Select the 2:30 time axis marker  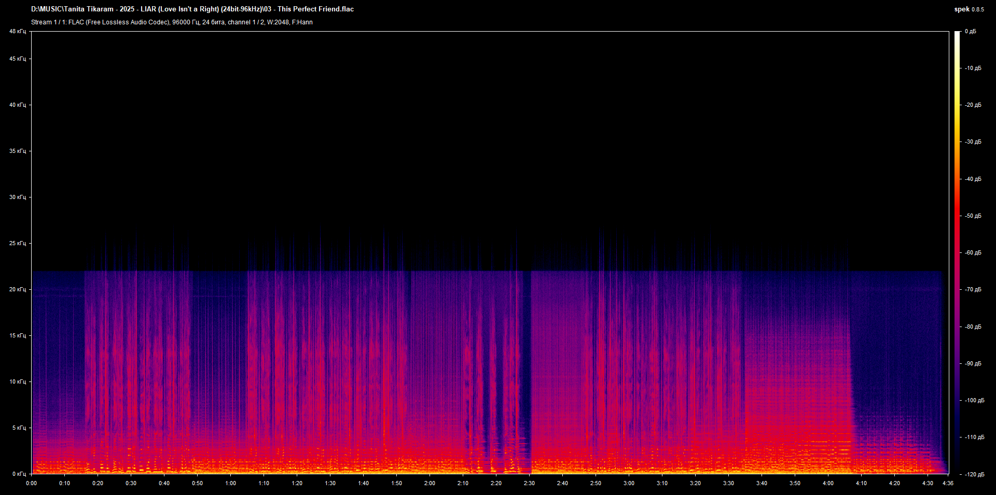[529, 483]
